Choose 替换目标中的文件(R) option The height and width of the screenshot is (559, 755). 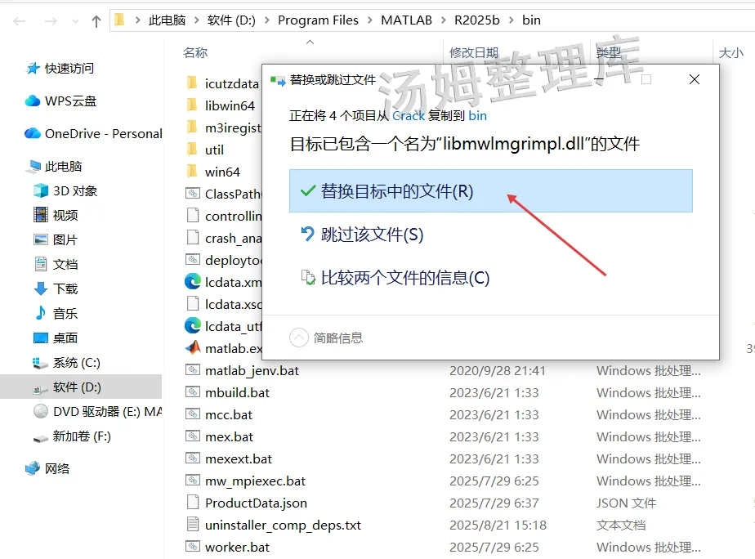coord(490,190)
